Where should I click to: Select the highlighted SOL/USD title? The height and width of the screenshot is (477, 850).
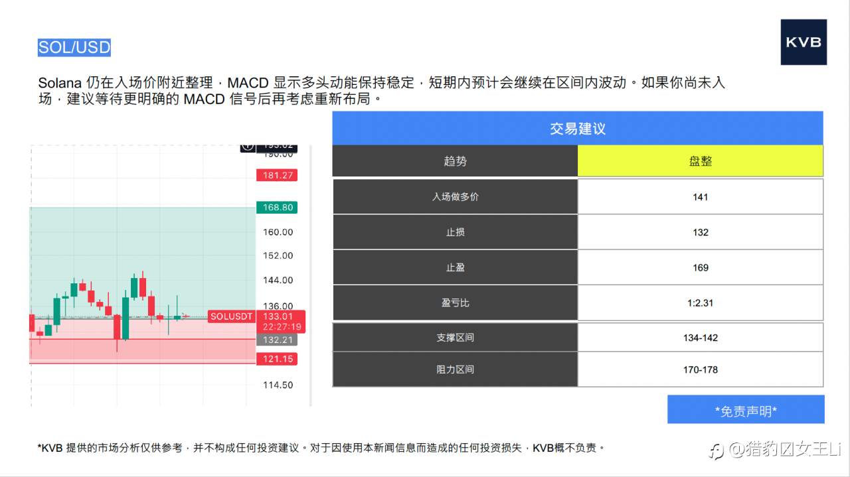(x=74, y=47)
